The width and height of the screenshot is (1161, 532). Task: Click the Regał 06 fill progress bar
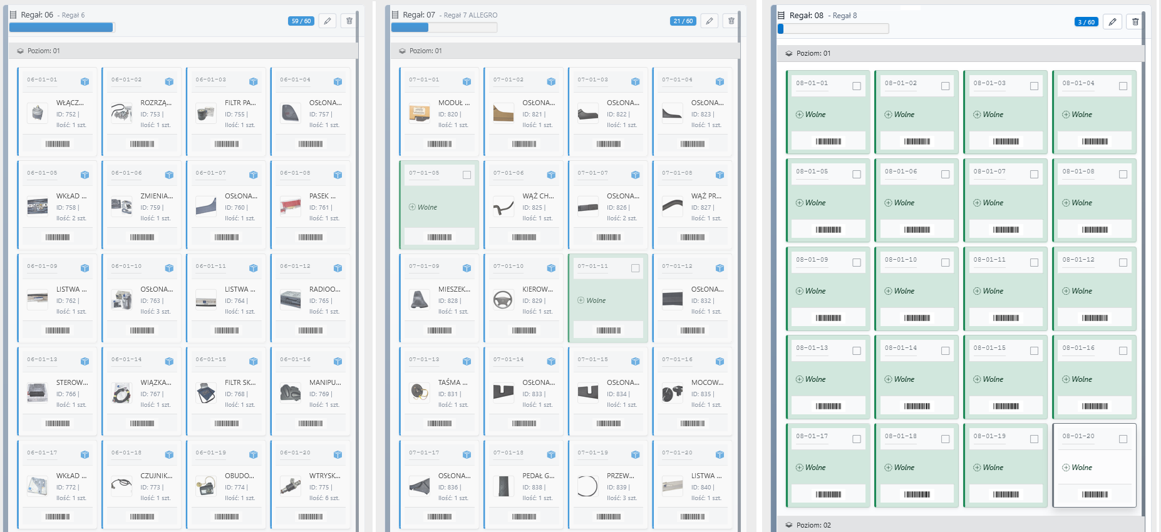coord(62,28)
